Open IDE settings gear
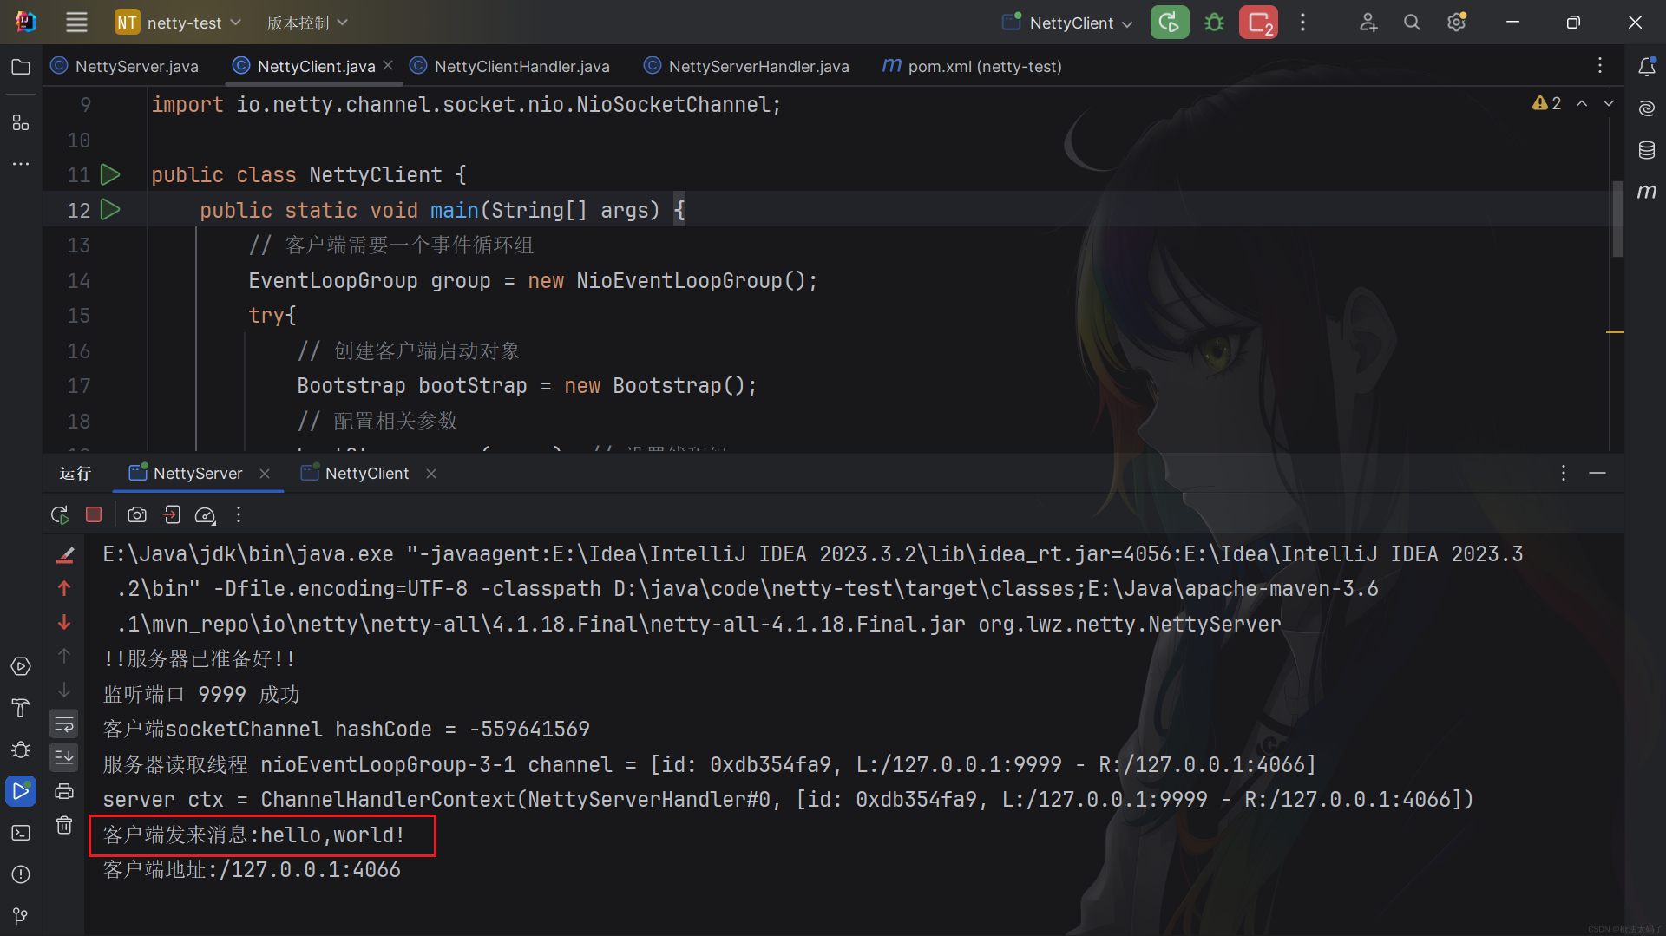The image size is (1666, 936). point(1457,23)
